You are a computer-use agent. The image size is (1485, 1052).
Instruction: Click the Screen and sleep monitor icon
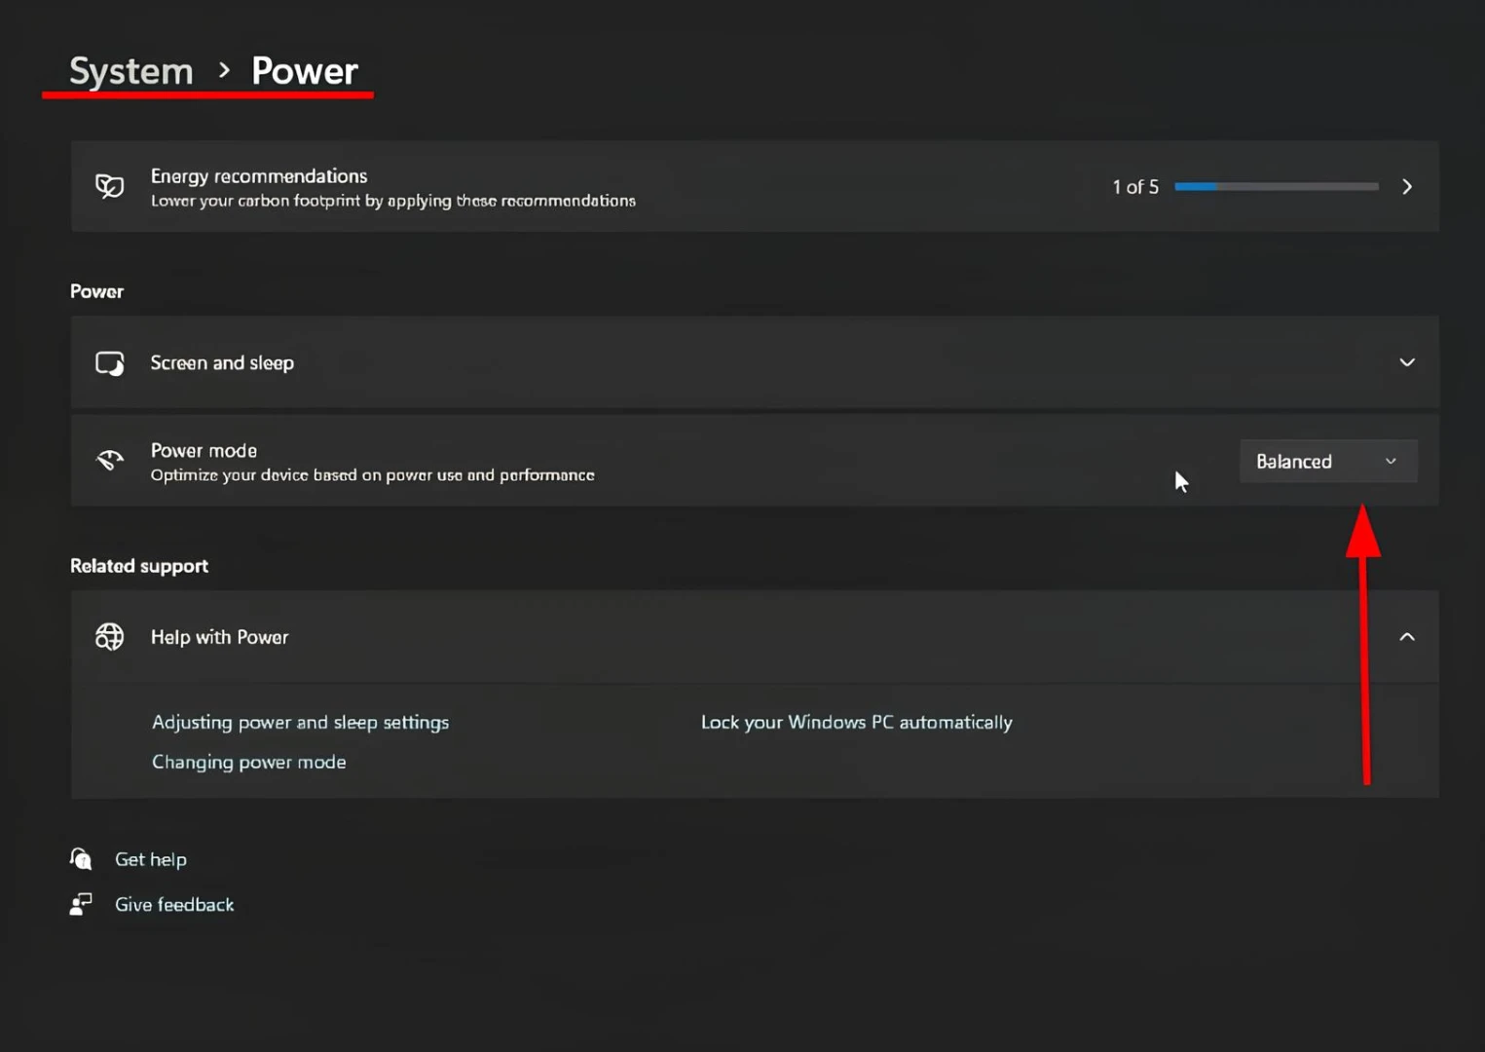tap(110, 363)
